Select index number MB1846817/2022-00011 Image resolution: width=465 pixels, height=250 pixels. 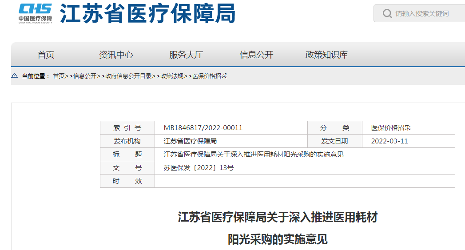pyautogui.click(x=203, y=128)
